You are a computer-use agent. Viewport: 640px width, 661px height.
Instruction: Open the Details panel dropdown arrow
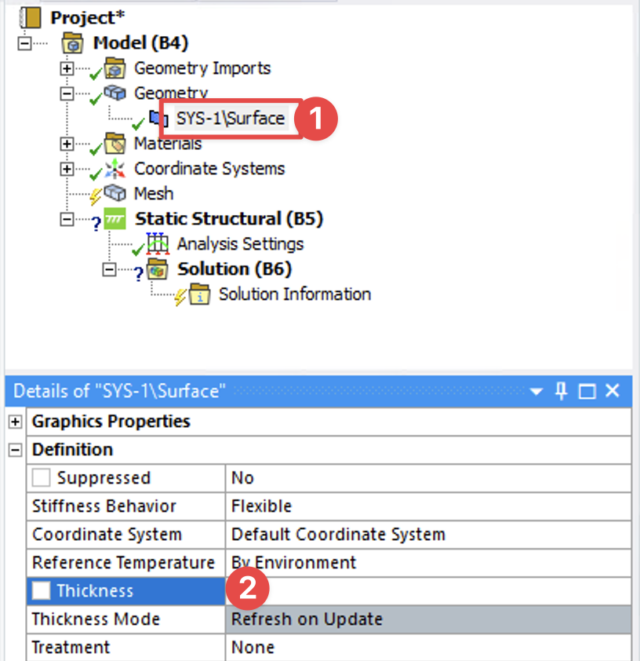pos(536,391)
